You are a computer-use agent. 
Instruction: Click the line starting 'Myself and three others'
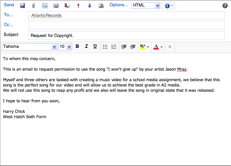point(111,80)
